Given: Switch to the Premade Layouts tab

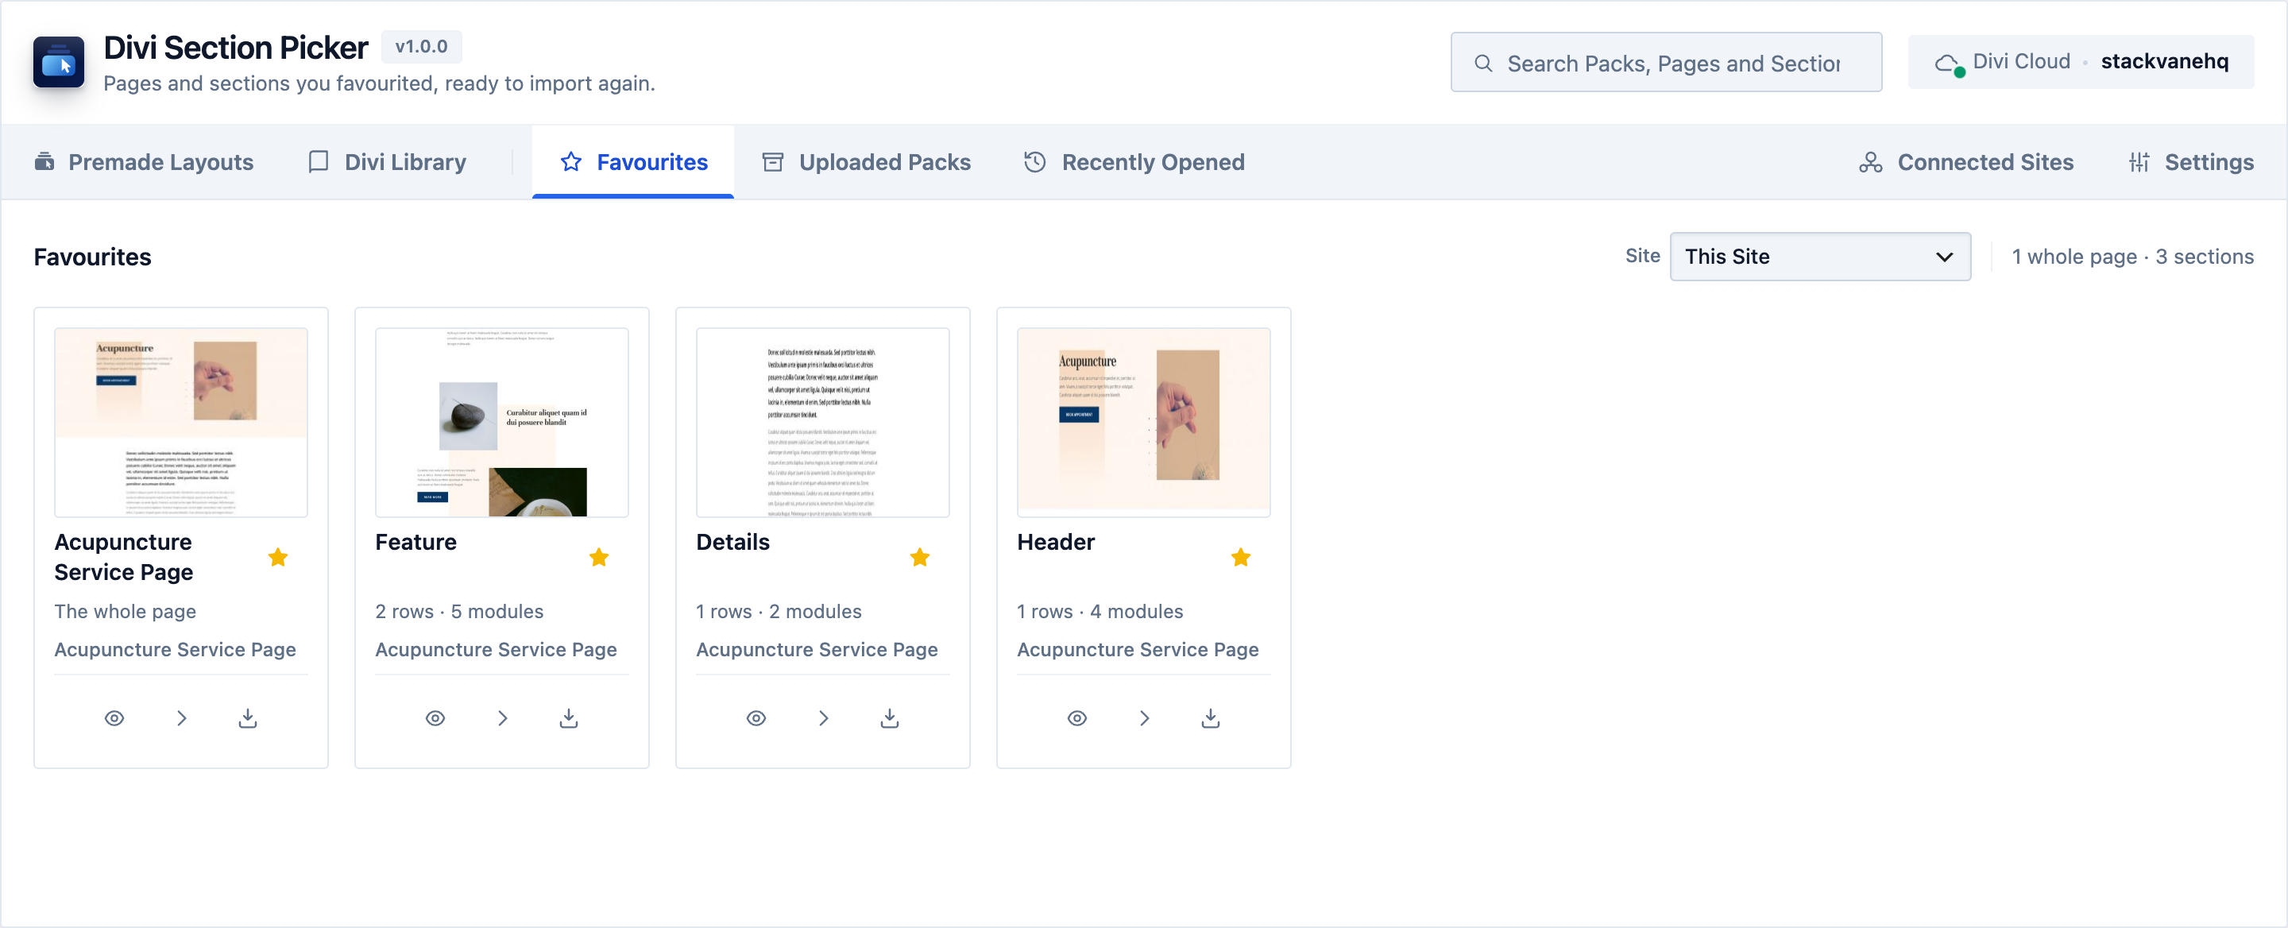Looking at the screenshot, I should click(x=144, y=161).
